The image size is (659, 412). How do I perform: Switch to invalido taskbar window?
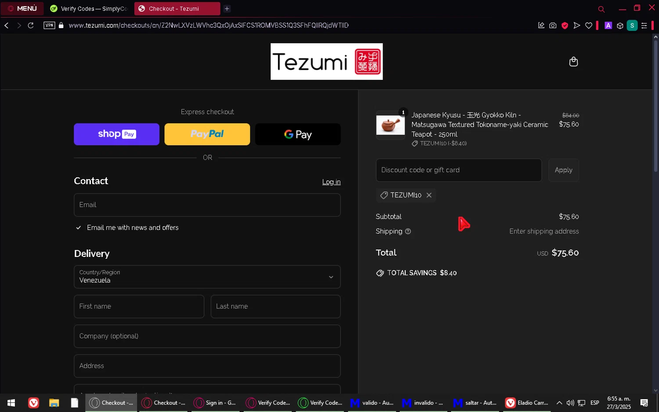point(424,403)
